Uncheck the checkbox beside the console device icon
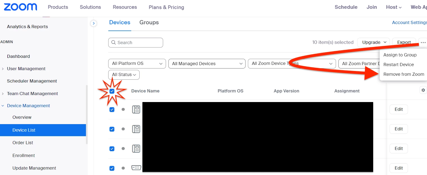This screenshot has height=175, width=427. (112, 168)
